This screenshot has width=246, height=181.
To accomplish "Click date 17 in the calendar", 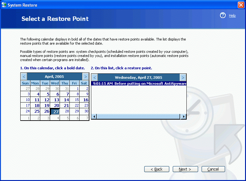I will tap(26, 105).
